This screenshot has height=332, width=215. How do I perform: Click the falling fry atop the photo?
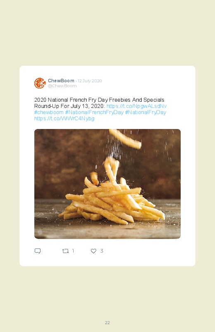coord(125,139)
